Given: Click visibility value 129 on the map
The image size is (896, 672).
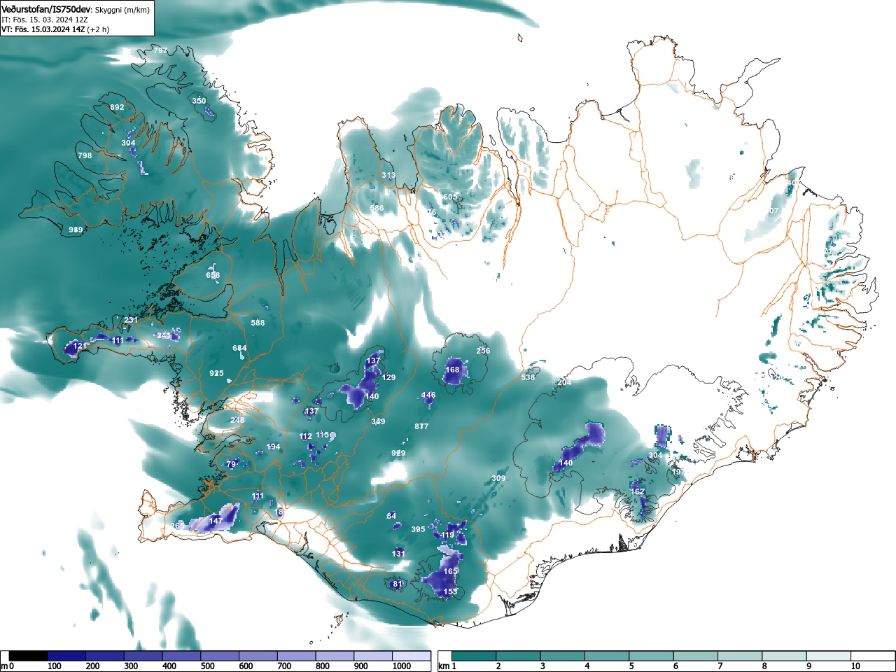Looking at the screenshot, I should [x=388, y=377].
